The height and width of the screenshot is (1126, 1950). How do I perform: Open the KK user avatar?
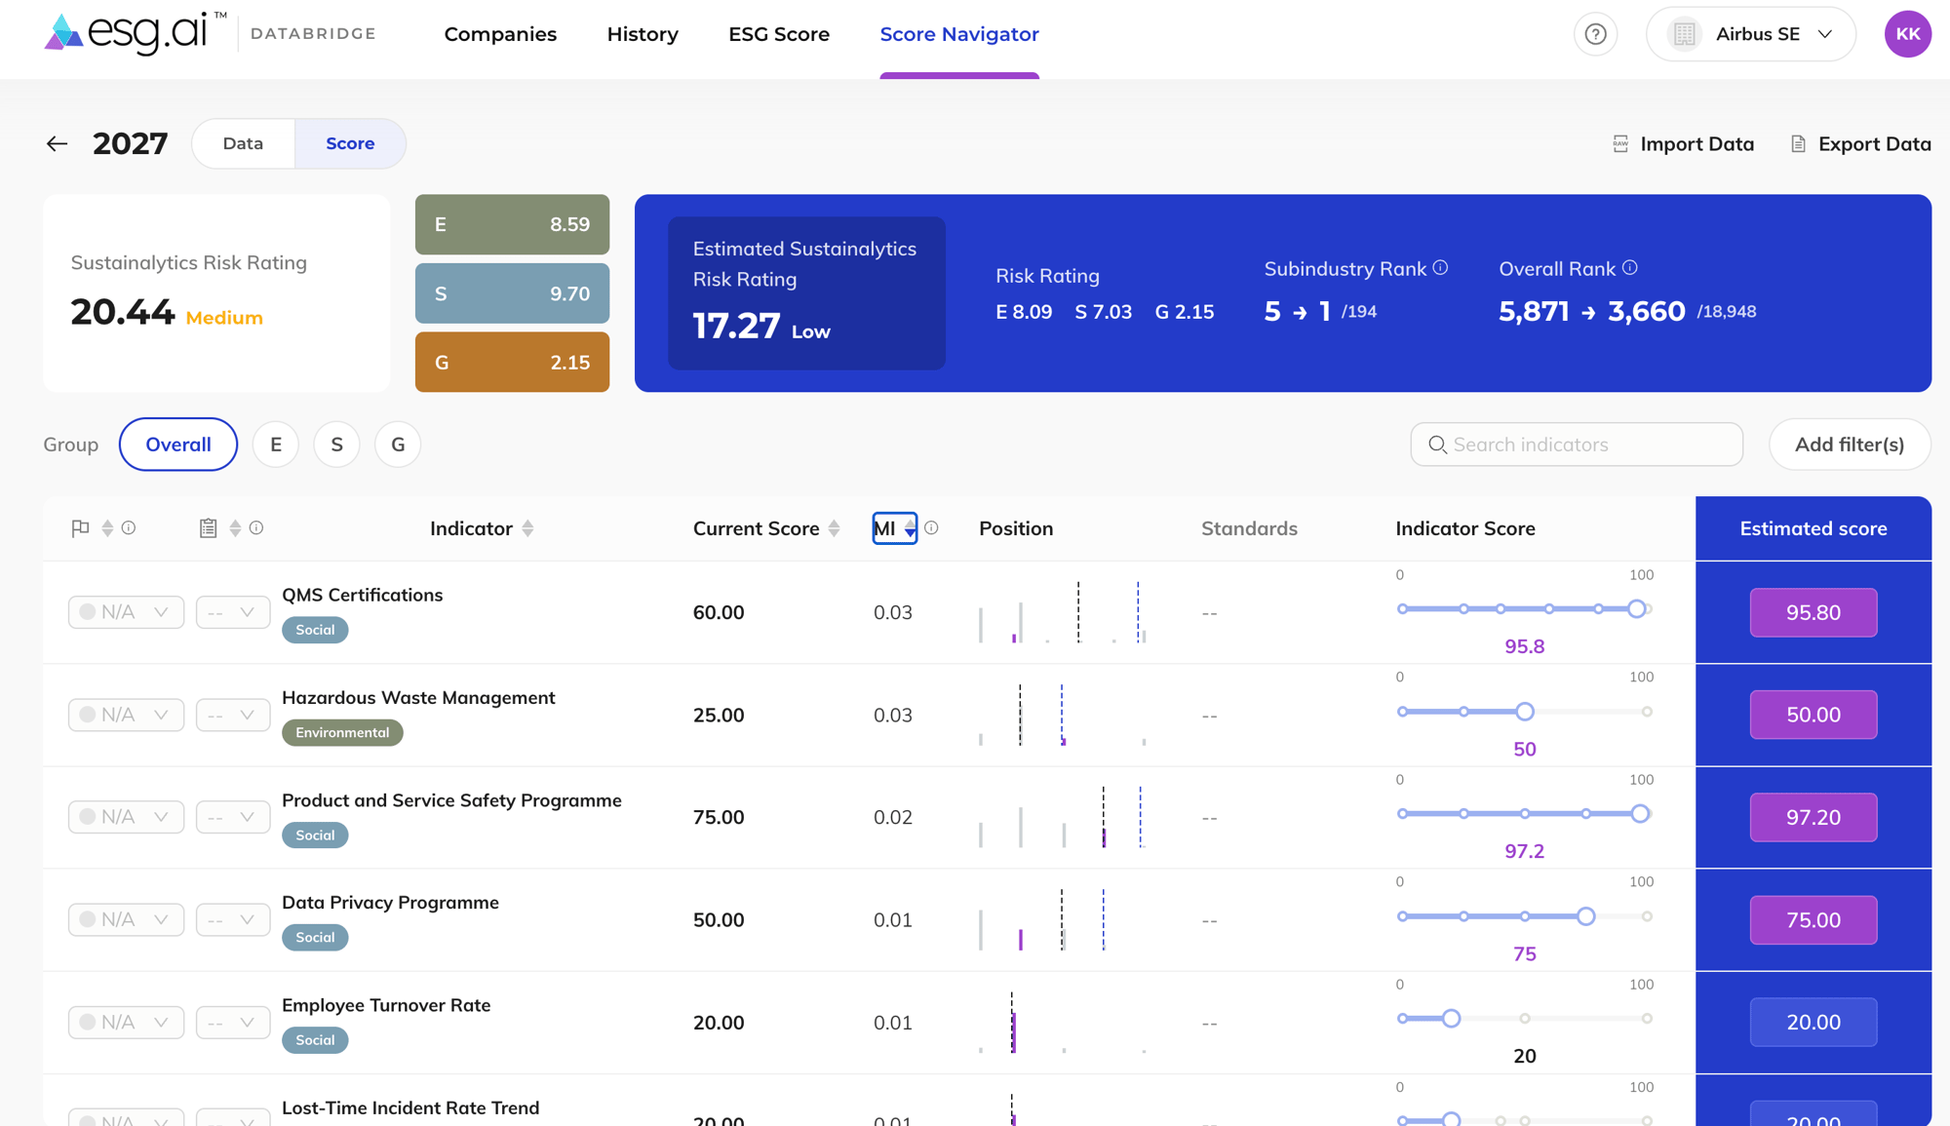tap(1907, 34)
